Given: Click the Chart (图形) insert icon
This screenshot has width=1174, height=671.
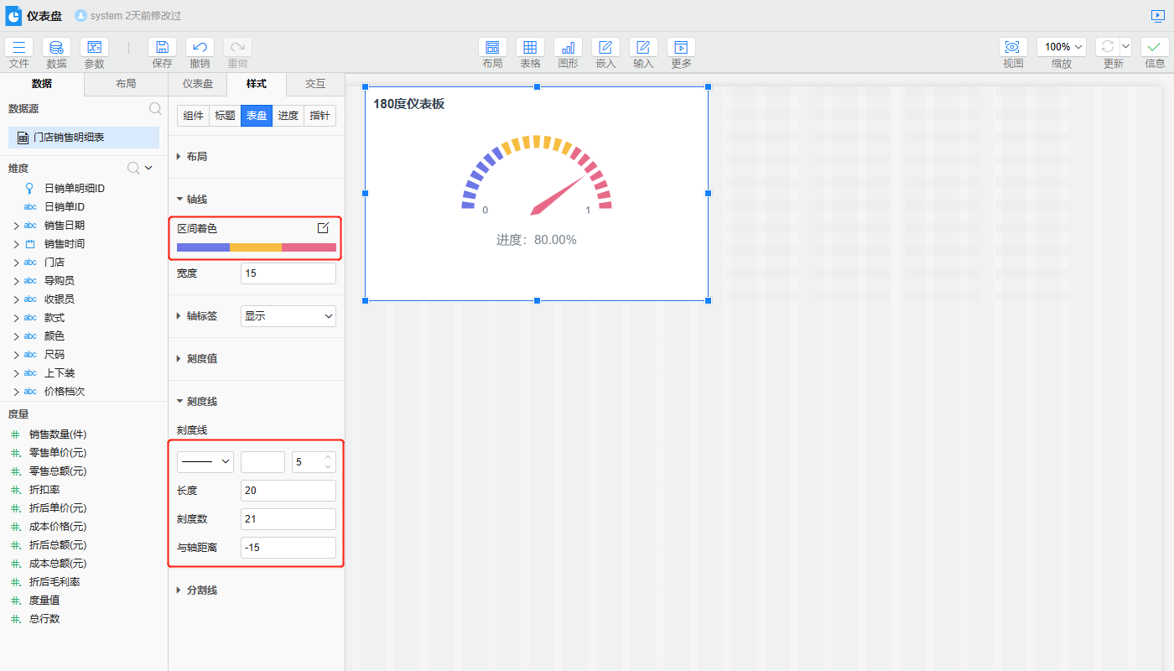Looking at the screenshot, I should 568,48.
